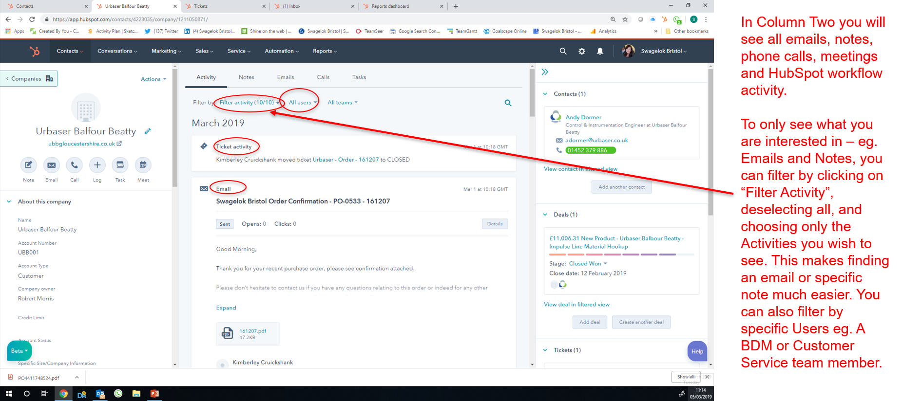This screenshot has width=902, height=401.
Task: Switch to the Calls tab
Action: tap(323, 77)
